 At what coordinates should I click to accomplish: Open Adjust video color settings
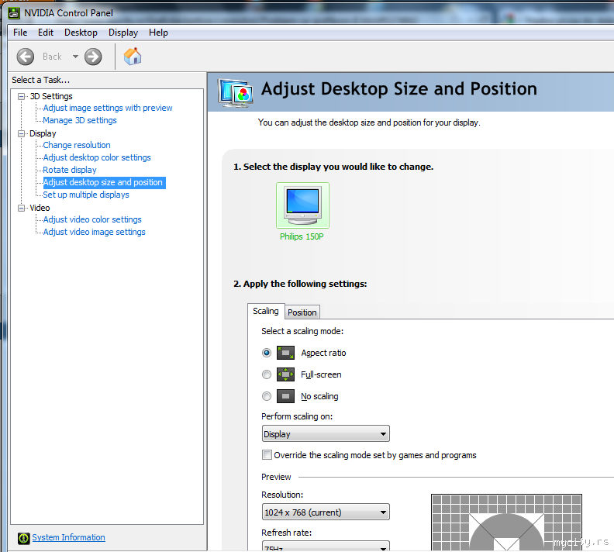point(92,219)
